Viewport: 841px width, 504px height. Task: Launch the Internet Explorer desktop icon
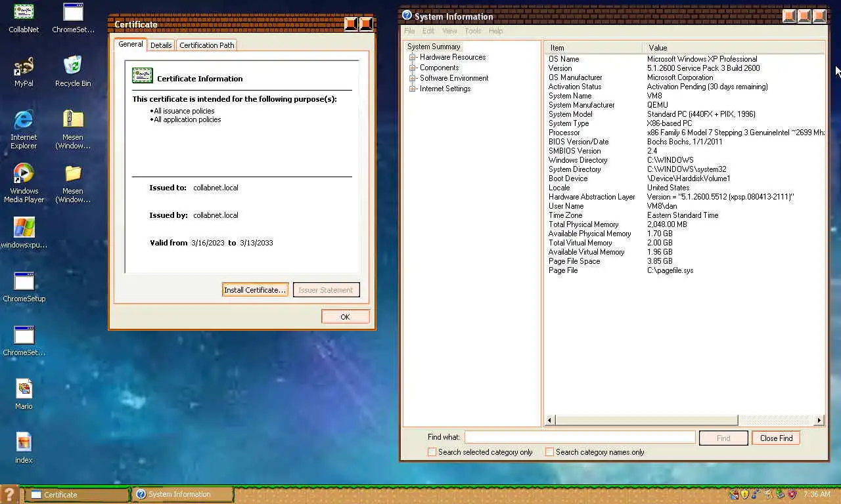pos(24,129)
